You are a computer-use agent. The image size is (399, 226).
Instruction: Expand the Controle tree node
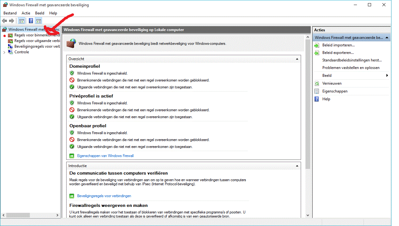[4, 52]
